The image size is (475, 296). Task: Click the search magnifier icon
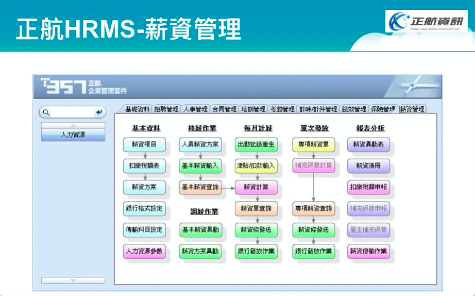pyautogui.click(x=46, y=112)
